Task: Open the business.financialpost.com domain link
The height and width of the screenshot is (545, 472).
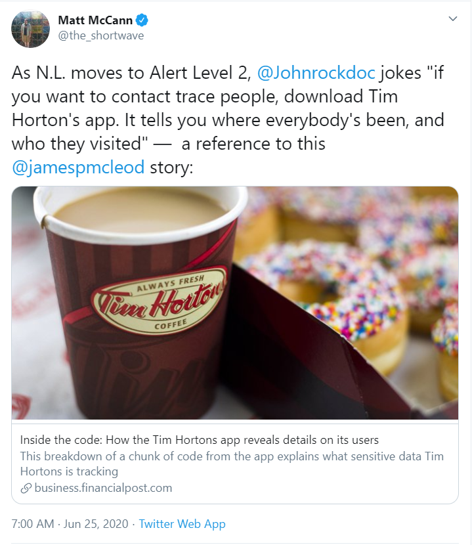Action: (103, 488)
